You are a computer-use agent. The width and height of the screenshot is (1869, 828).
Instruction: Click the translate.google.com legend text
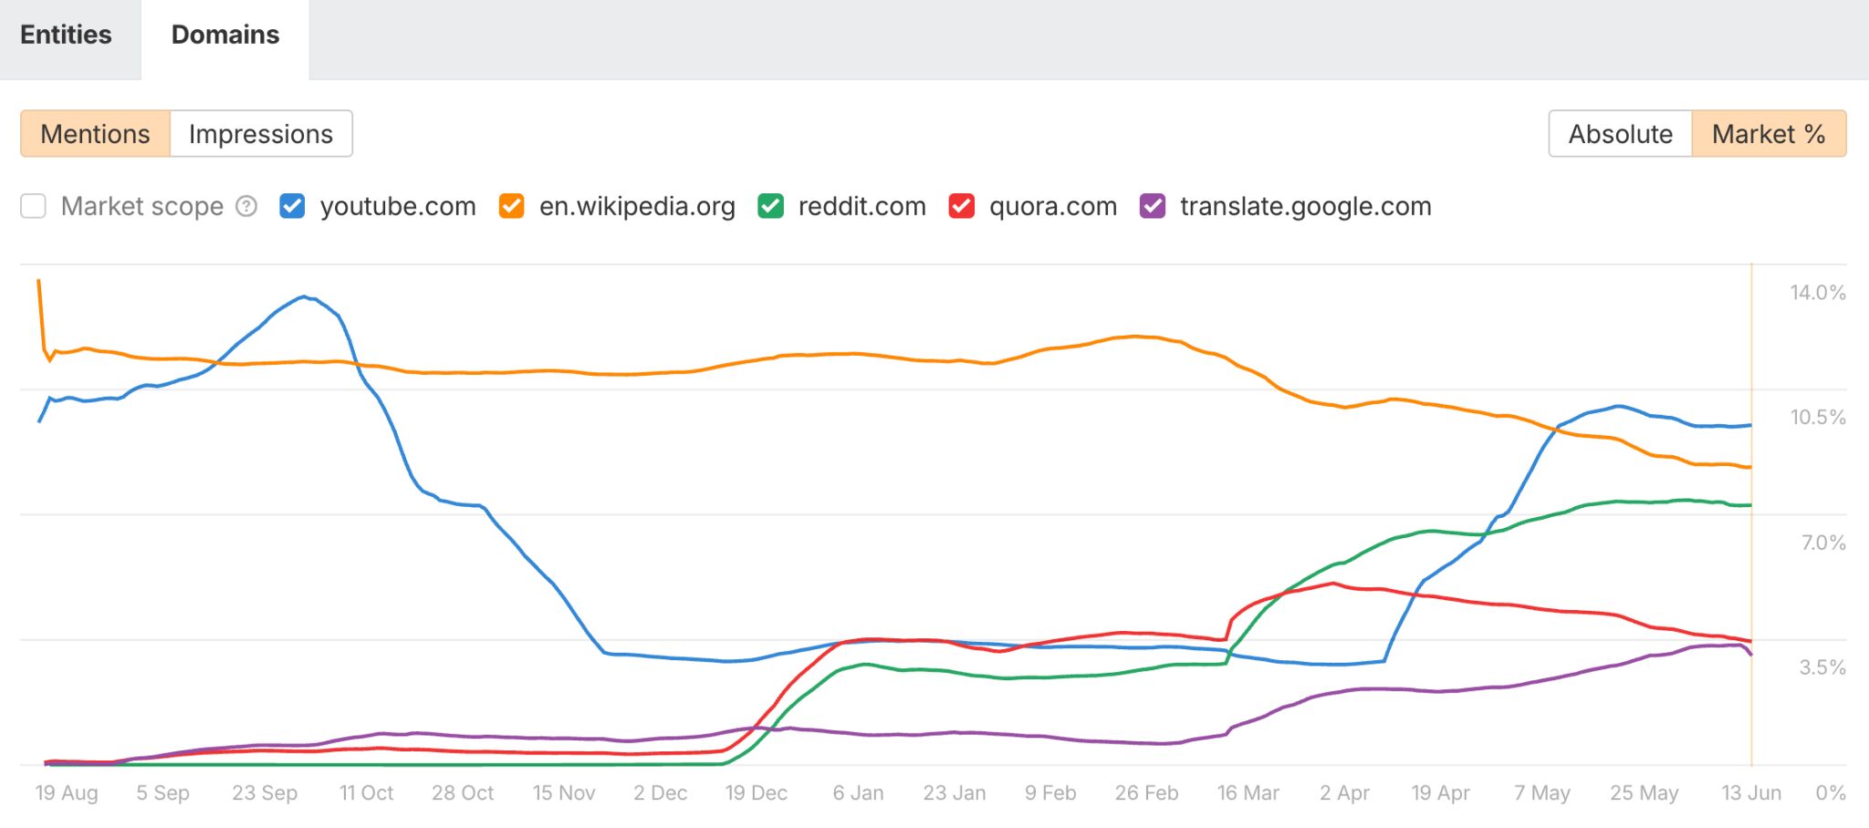1306,206
